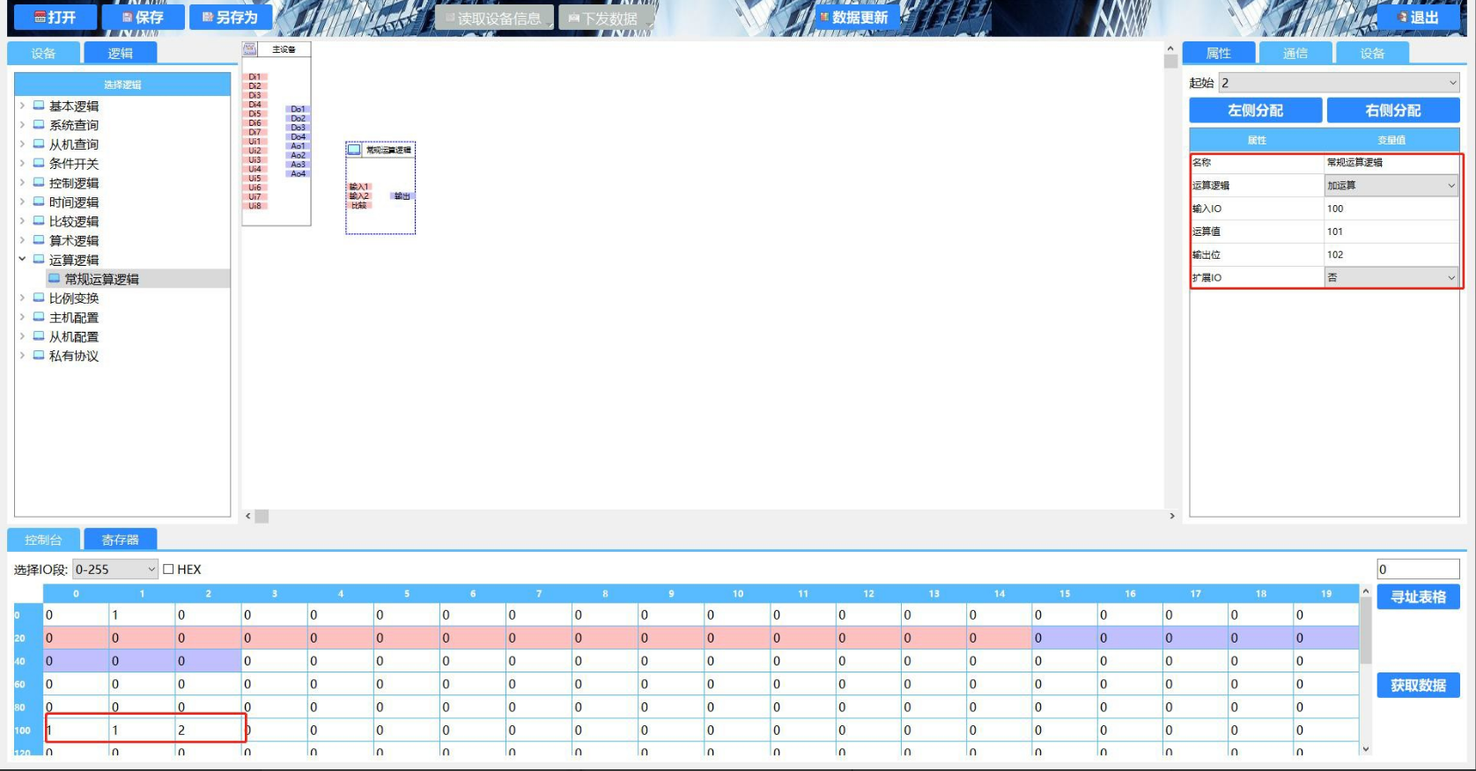
Task: Click the 退出 (Exit) icon button
Action: click(x=1402, y=18)
